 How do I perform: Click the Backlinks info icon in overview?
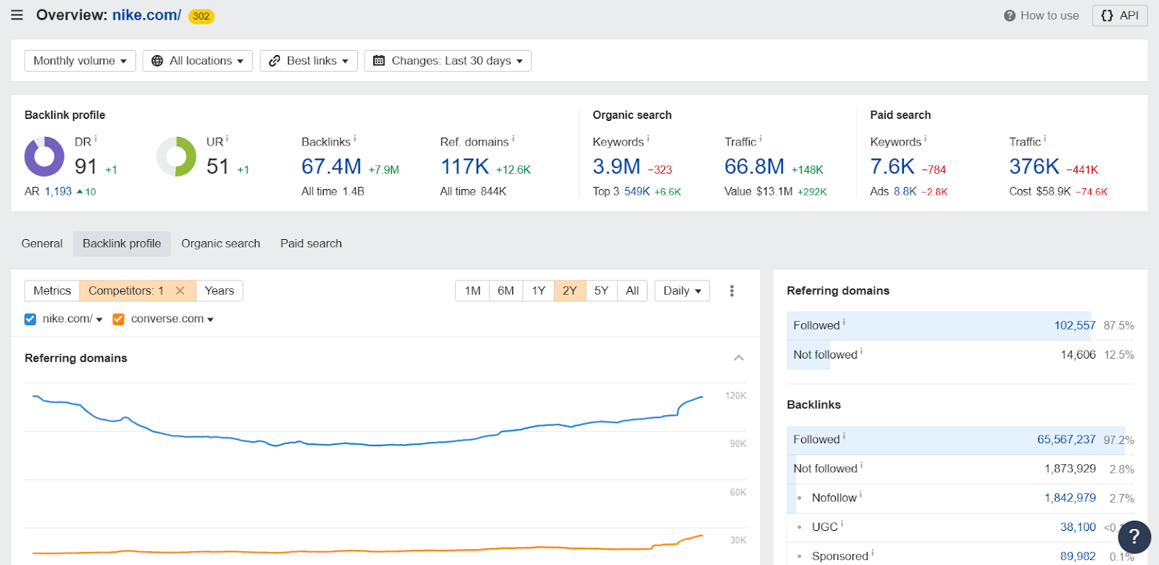pyautogui.click(x=354, y=138)
